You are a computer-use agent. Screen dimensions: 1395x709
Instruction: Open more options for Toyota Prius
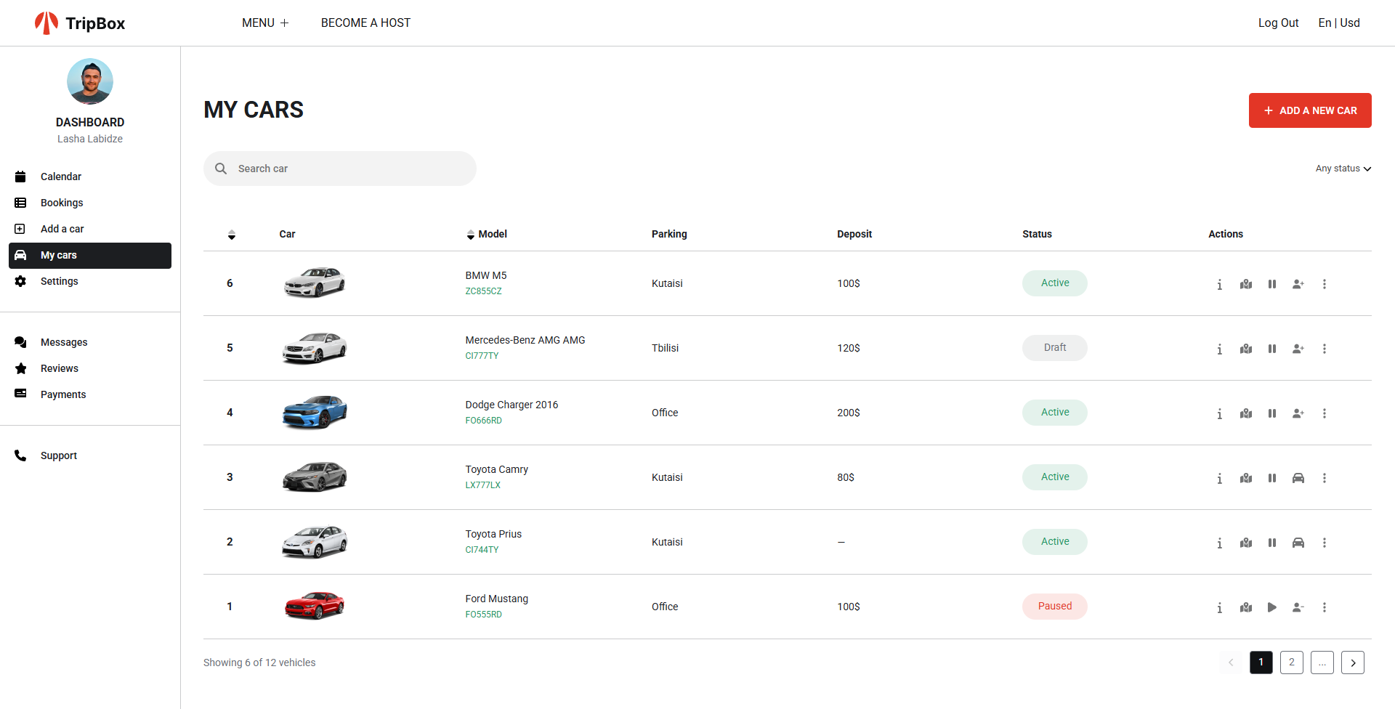(x=1325, y=543)
